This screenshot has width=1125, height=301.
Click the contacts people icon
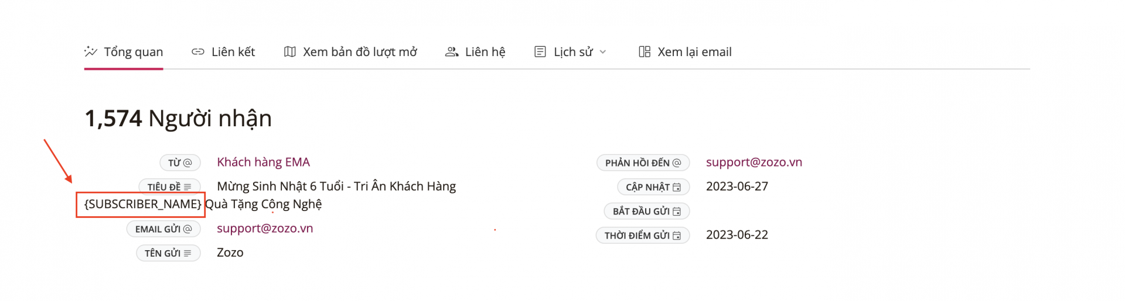tap(452, 52)
